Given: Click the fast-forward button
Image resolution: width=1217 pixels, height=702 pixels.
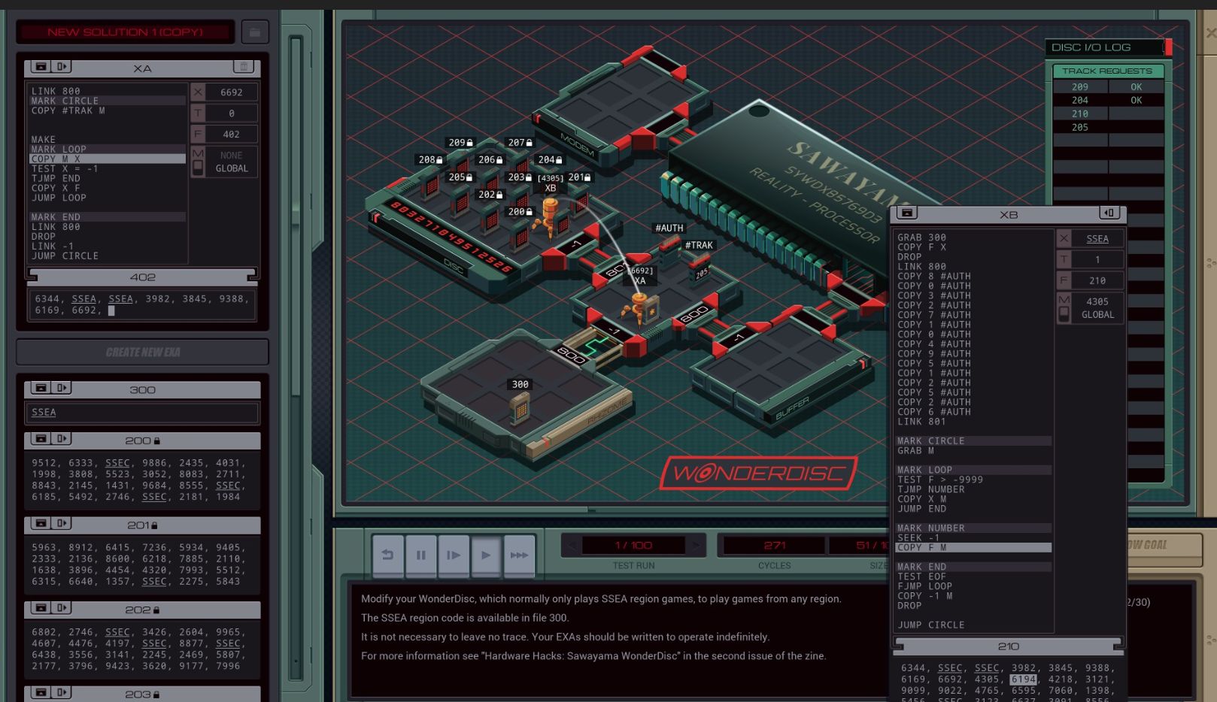Looking at the screenshot, I should (519, 555).
